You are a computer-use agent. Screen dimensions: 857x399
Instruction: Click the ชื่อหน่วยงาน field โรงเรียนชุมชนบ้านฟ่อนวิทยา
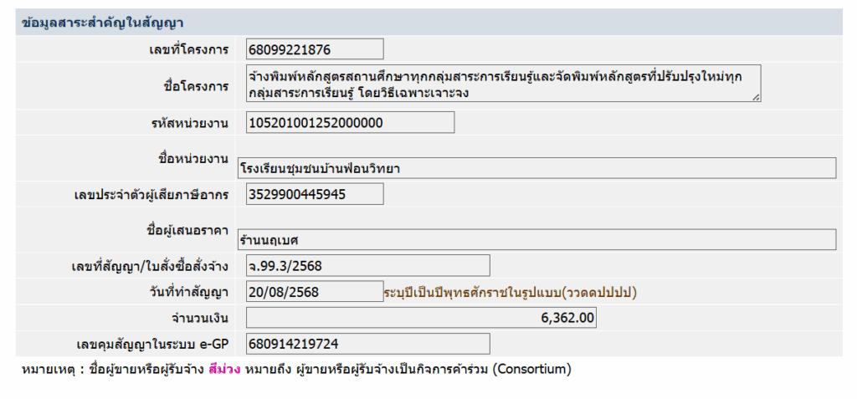tap(536, 168)
